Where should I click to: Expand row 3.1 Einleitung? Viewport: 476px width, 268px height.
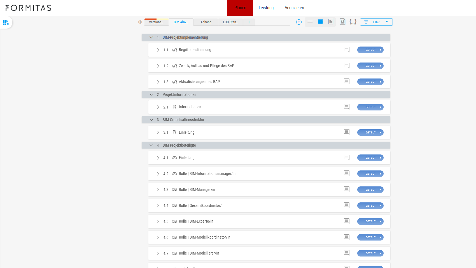point(158,132)
